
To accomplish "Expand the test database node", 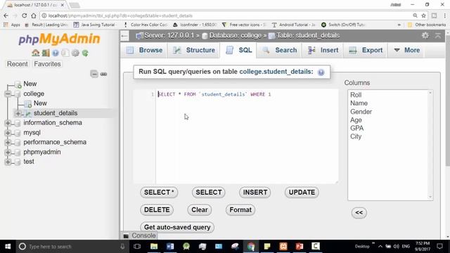I will tap(8, 162).
